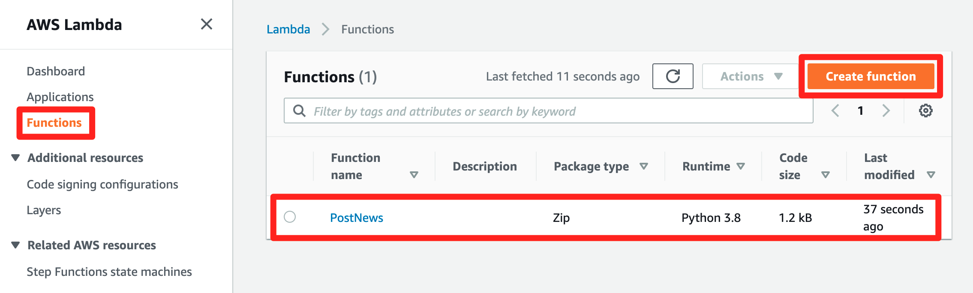Click the 37 seconds ago cell

[893, 218]
